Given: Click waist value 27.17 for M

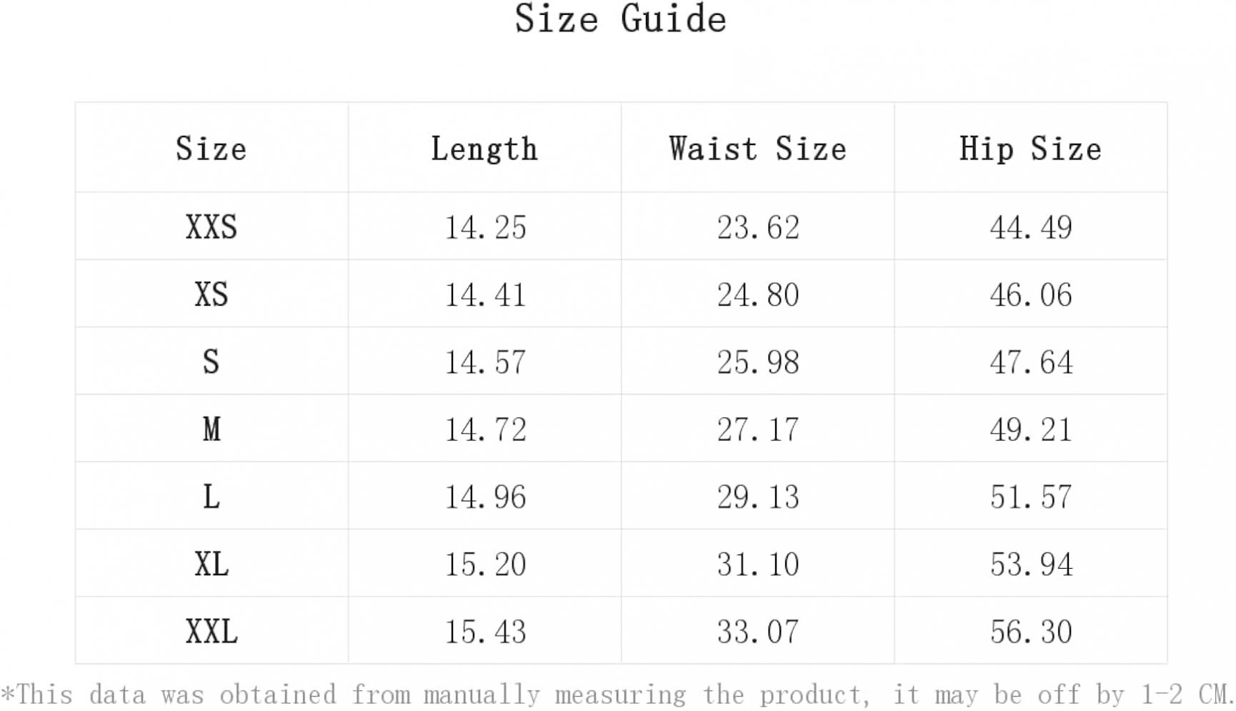Looking at the screenshot, I should click(758, 430).
